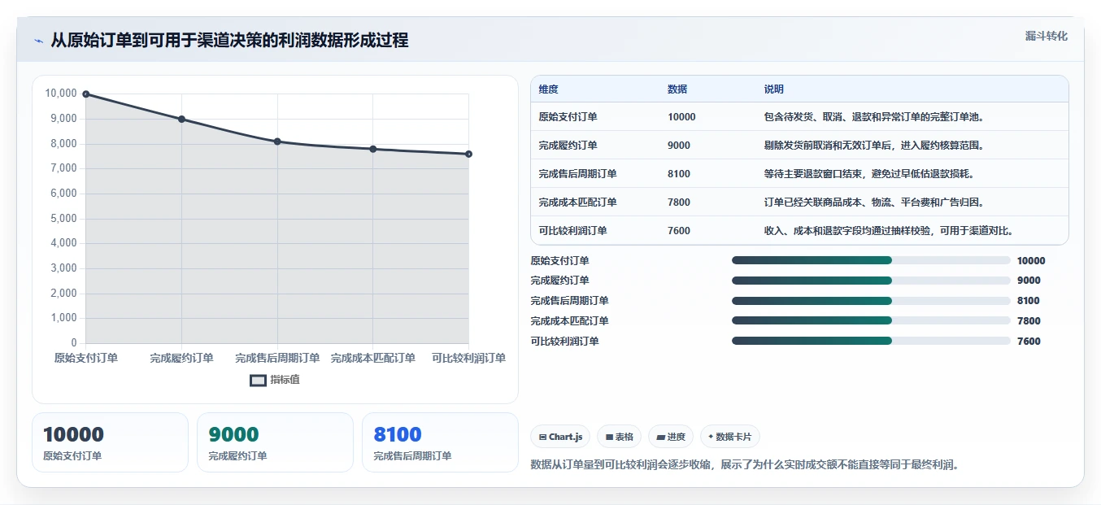Click the 指标值 legend text
Image resolution: width=1101 pixels, height=505 pixels.
[x=285, y=380]
